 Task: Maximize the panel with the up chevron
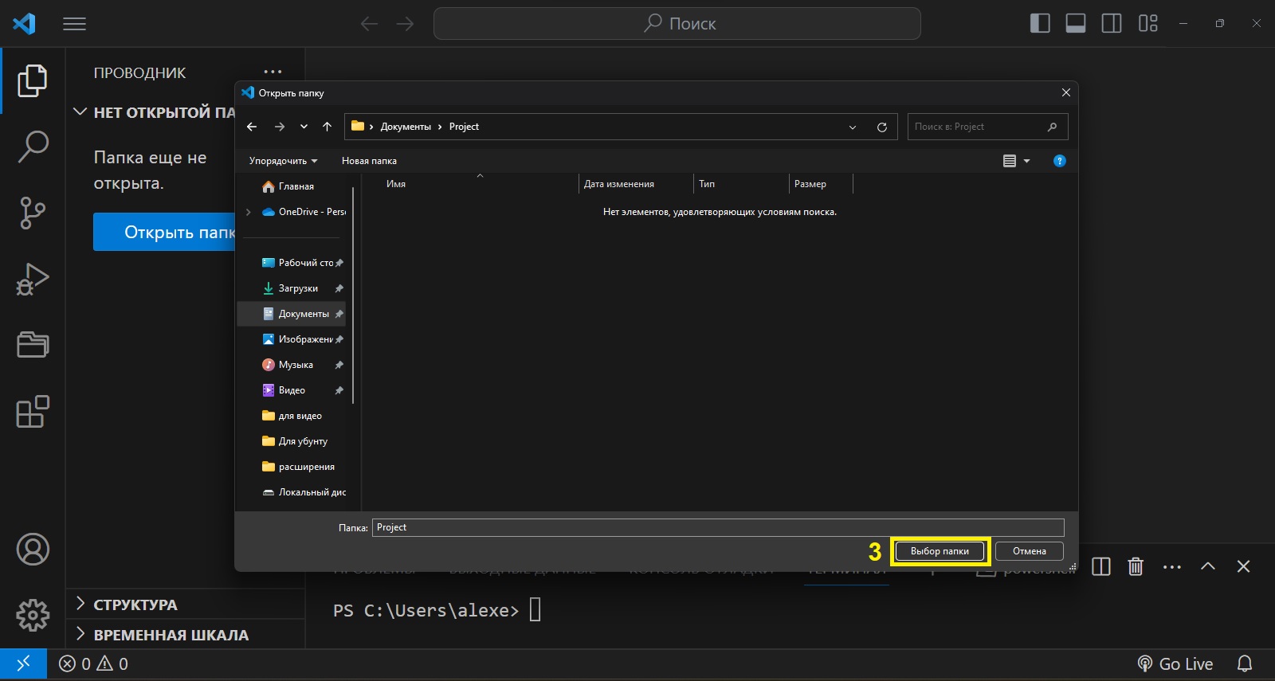tap(1208, 566)
